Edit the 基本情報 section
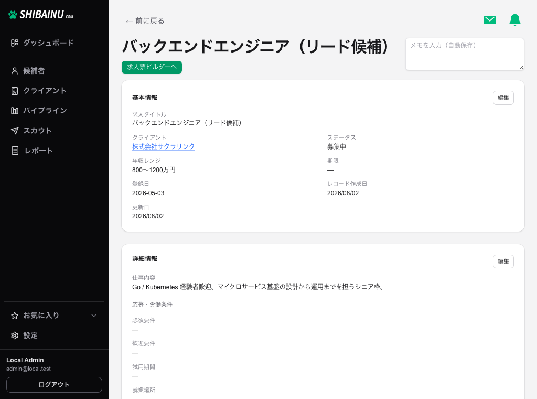 pyautogui.click(x=503, y=98)
